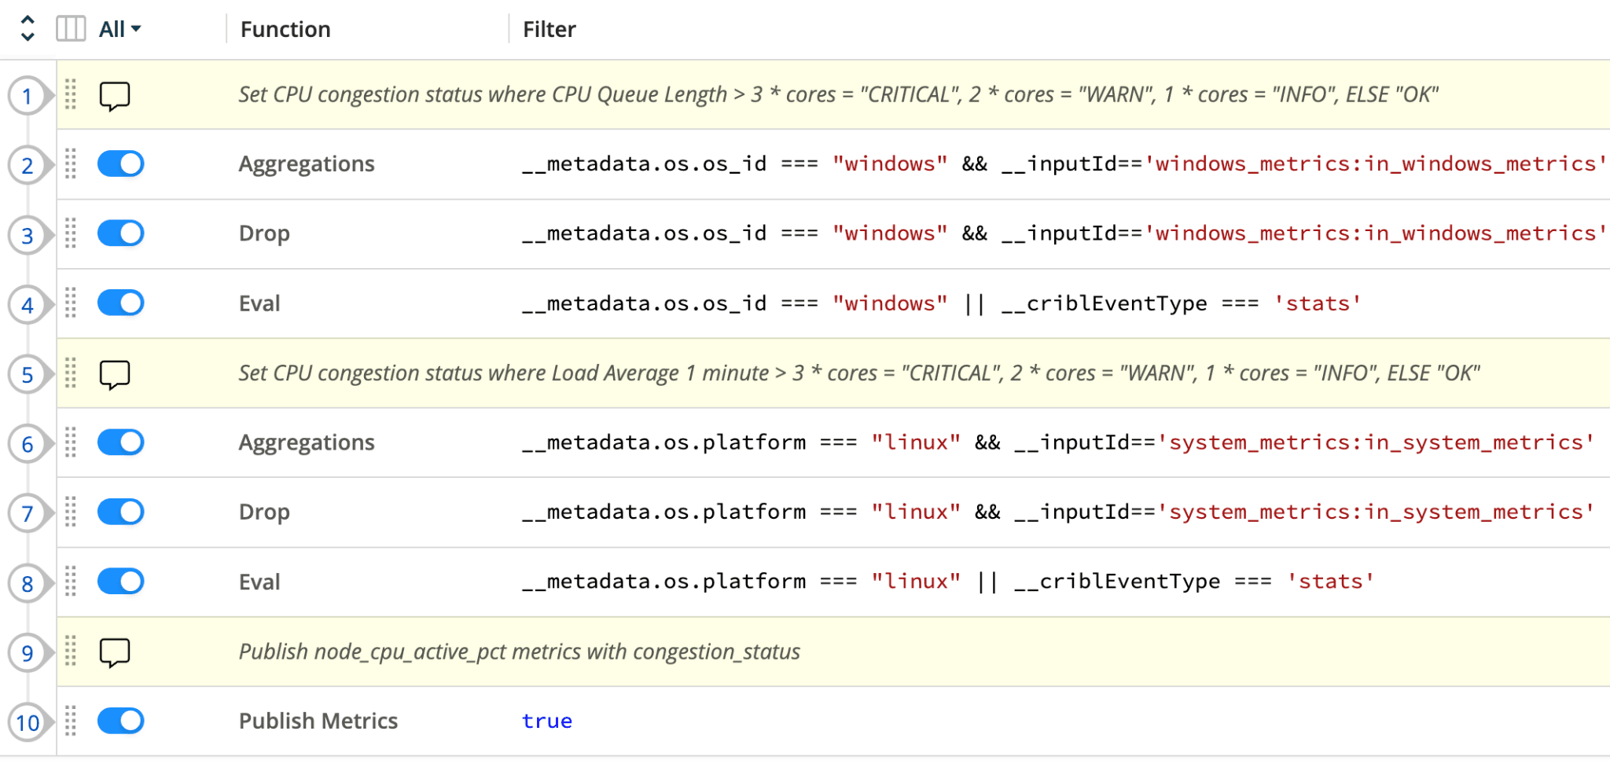Click the expand/collapse all rows arrows icon
The image size is (1610, 764).
(28, 29)
